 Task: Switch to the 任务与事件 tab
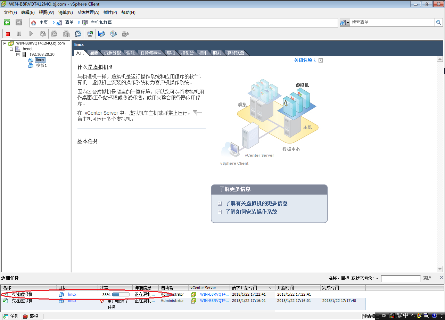151,53
